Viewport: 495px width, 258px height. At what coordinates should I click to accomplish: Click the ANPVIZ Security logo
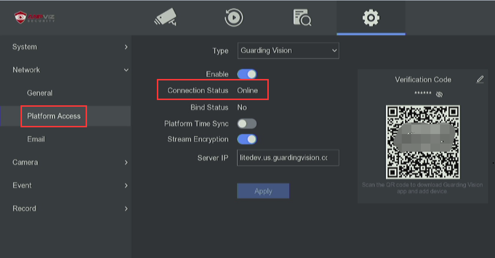point(34,17)
